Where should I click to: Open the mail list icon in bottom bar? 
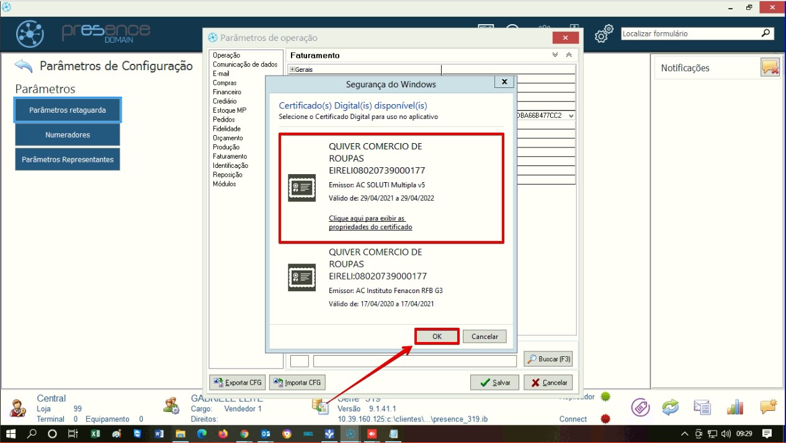pos(702,407)
